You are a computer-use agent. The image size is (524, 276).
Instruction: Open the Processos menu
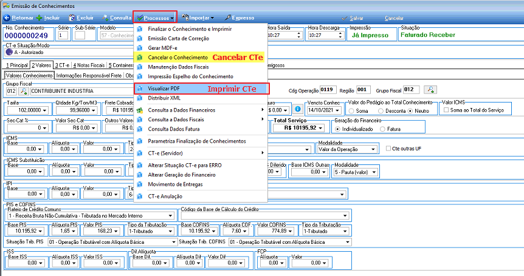(x=155, y=18)
